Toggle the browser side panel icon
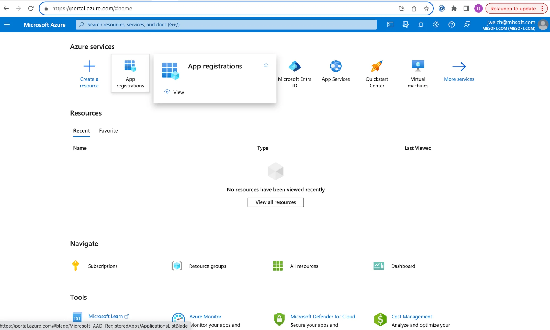Viewport: 550px width, 330px height. pyautogui.click(x=466, y=9)
